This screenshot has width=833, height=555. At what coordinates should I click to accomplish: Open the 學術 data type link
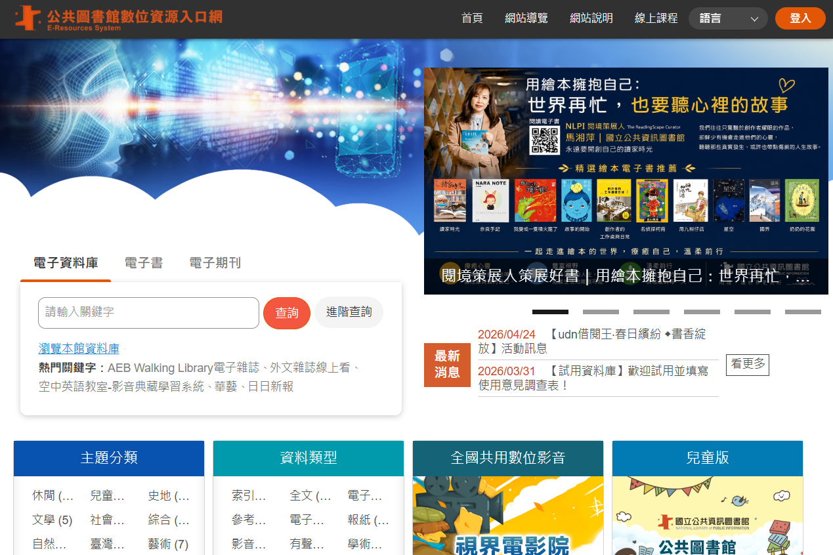pyautogui.click(x=365, y=545)
